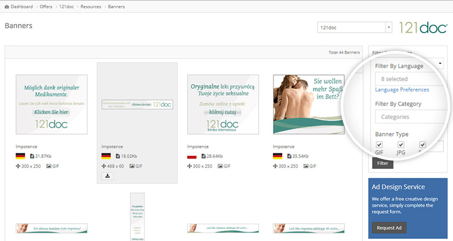Select the Sie wollen mehr Spaß banner

pos(308,104)
